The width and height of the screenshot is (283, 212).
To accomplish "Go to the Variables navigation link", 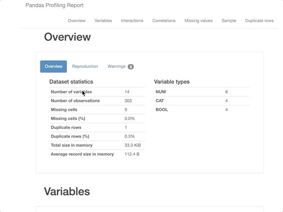I will (x=103, y=21).
